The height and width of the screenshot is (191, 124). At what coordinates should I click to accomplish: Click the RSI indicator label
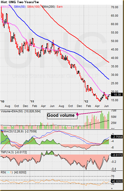click(7, 172)
